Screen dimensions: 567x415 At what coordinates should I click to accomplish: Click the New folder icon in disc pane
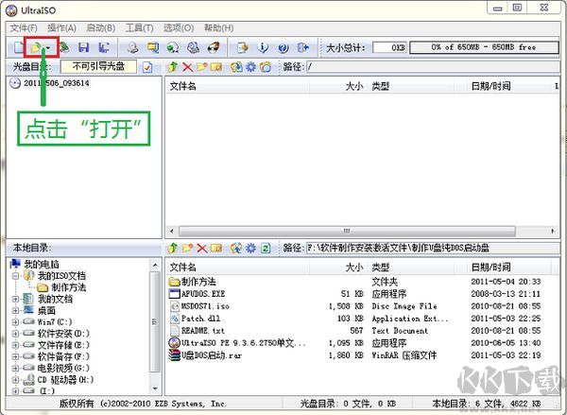[x=202, y=67]
